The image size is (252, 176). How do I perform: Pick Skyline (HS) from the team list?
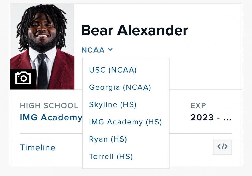click(113, 104)
